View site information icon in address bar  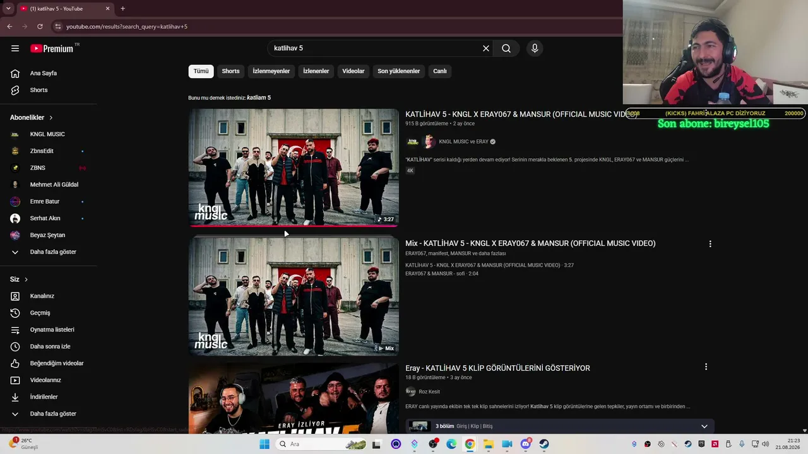(x=57, y=26)
